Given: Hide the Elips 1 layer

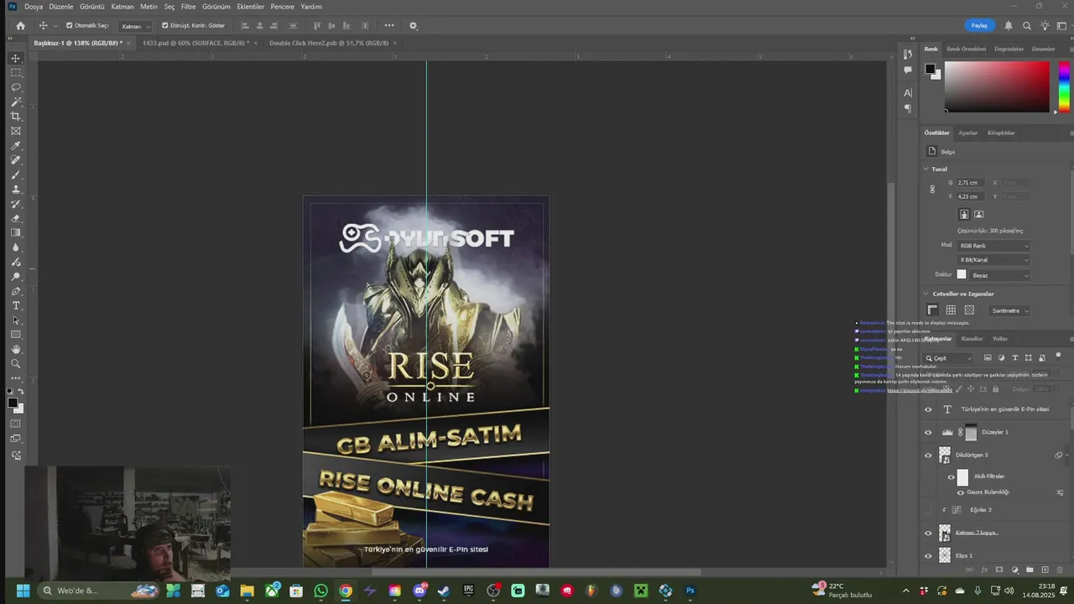Looking at the screenshot, I should [928, 556].
